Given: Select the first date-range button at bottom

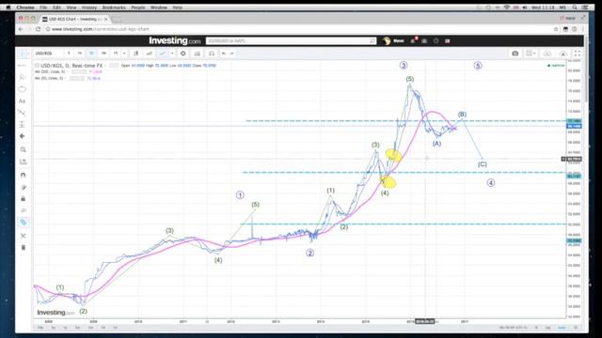Looking at the screenshot, I should pyautogui.click(x=40, y=328).
